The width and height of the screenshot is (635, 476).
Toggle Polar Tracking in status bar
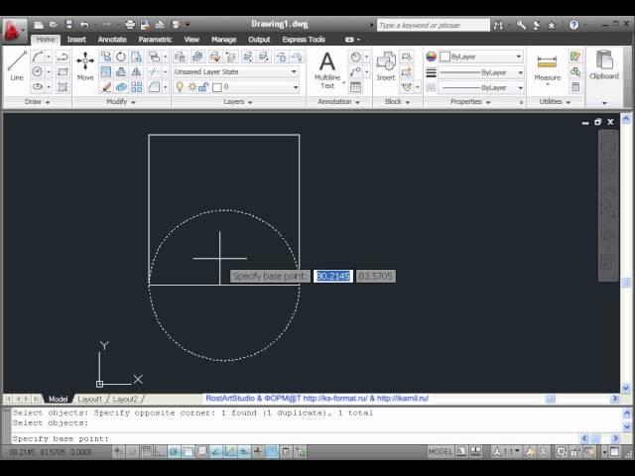(x=174, y=451)
